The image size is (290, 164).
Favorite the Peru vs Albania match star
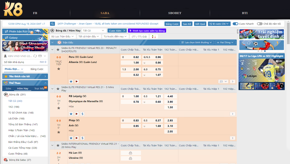(59, 69)
